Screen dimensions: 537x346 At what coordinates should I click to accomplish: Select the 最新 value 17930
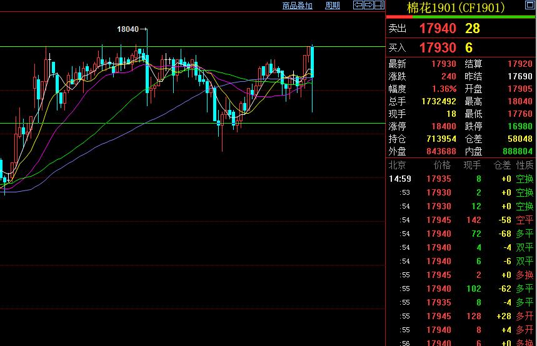[x=443, y=64]
